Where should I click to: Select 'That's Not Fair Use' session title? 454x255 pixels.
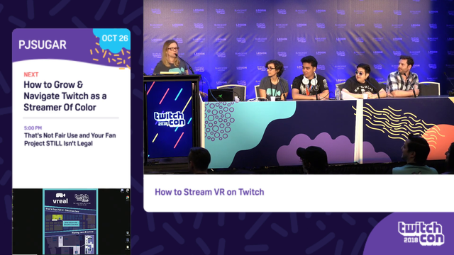point(70,140)
